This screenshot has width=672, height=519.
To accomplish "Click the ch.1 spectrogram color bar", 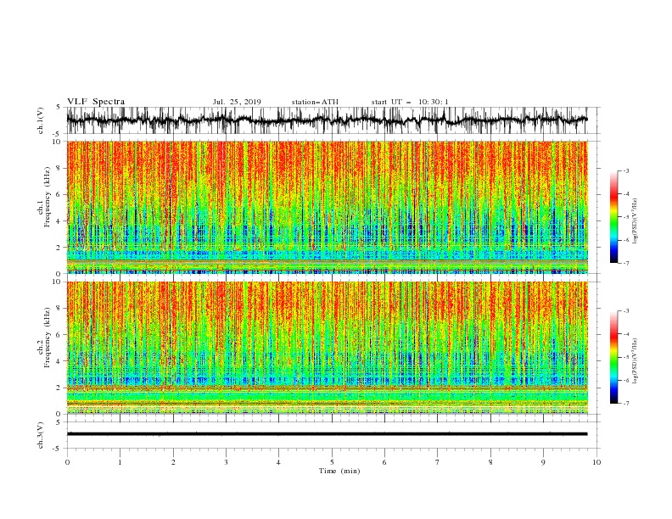I will click(x=613, y=217).
